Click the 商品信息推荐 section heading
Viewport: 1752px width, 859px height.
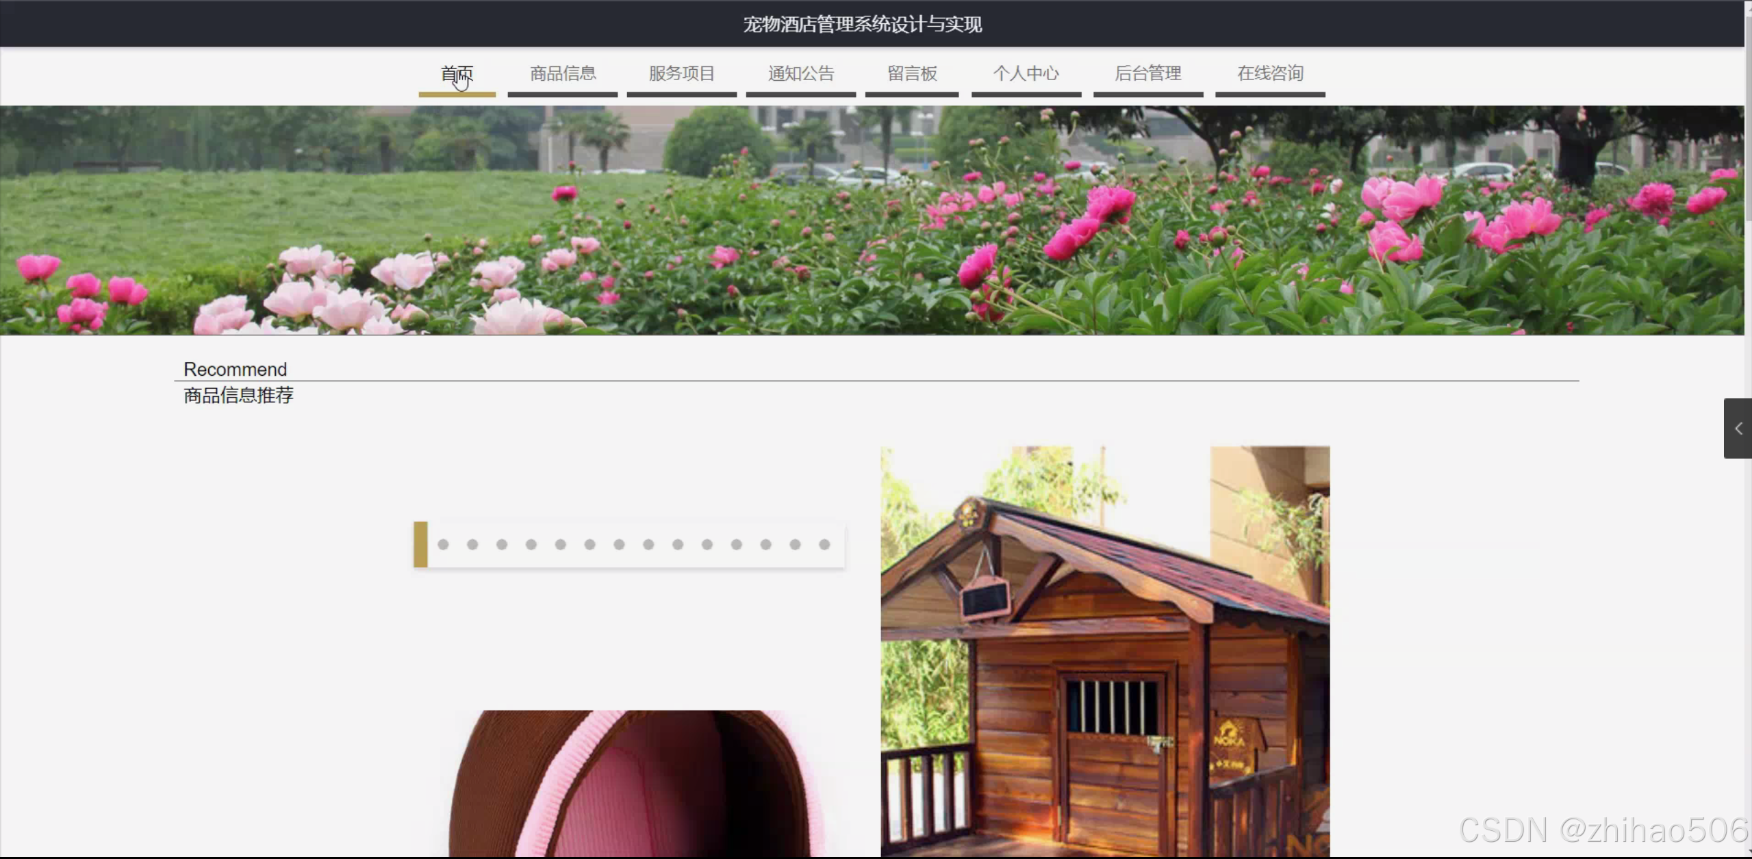pos(238,396)
